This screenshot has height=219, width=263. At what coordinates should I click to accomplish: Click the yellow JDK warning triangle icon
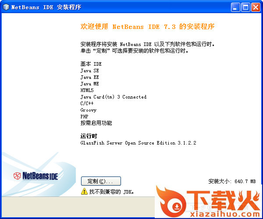click(84, 191)
